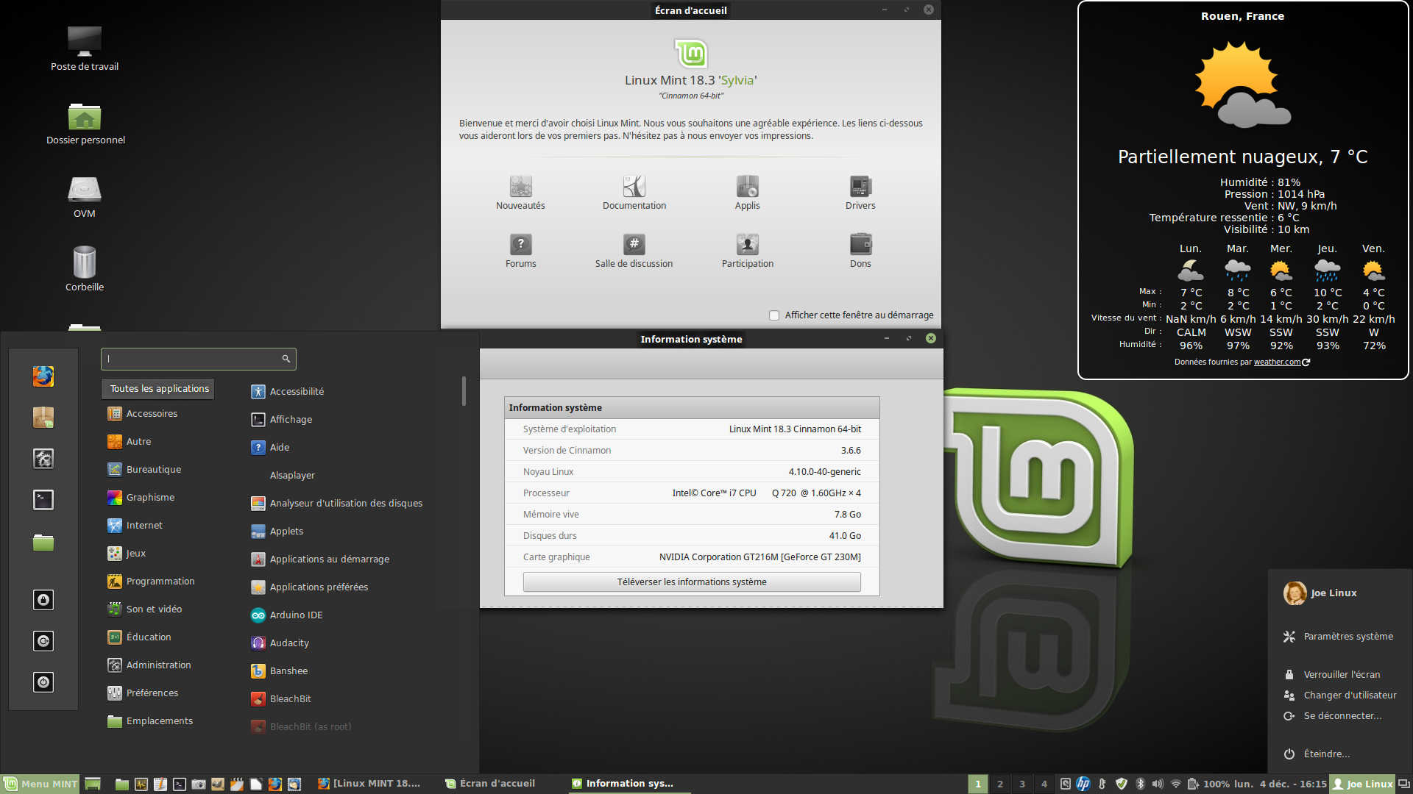Launch Banshee from applications list

click(280, 671)
